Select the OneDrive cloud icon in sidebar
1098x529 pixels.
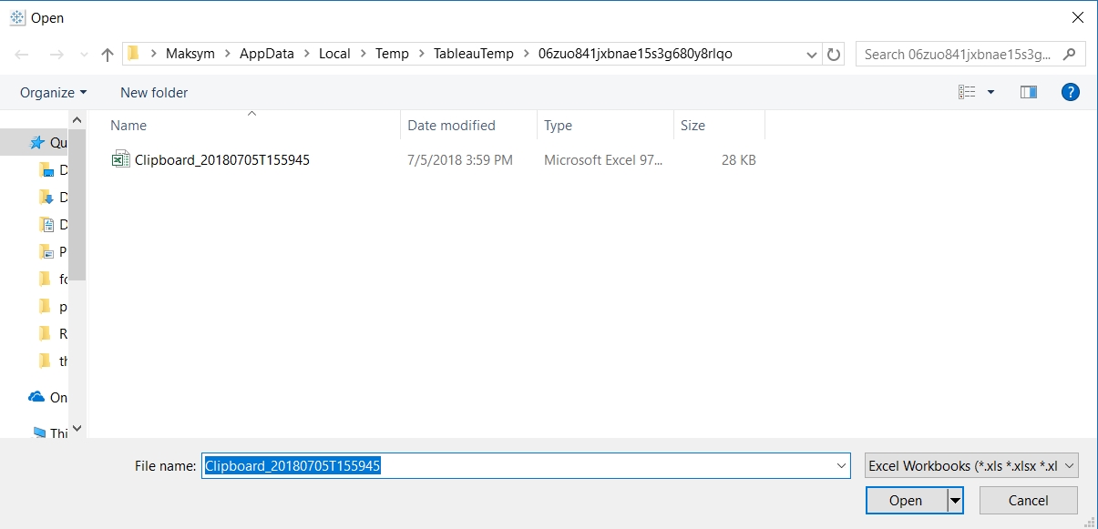[x=36, y=397]
